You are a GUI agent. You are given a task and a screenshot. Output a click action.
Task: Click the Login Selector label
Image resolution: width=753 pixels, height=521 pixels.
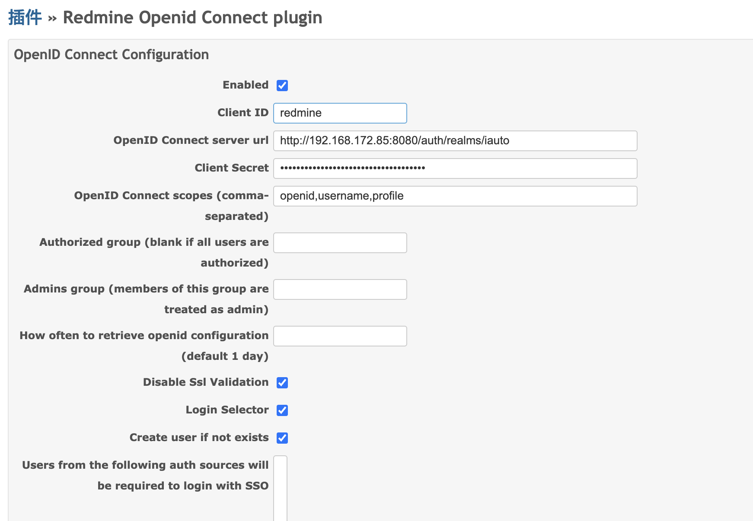tap(227, 410)
